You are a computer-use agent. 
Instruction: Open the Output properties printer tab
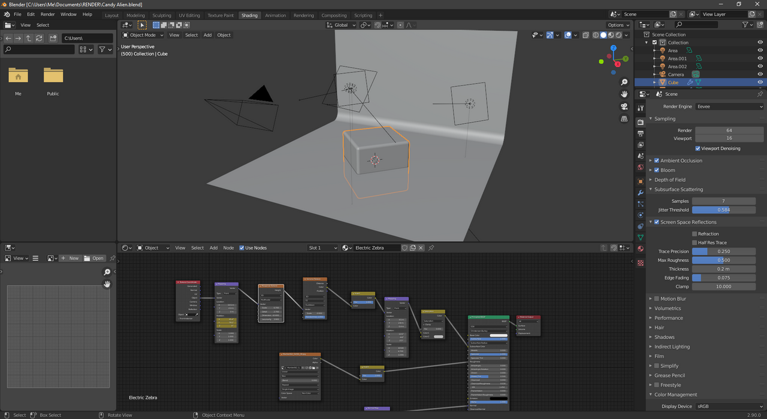(641, 133)
